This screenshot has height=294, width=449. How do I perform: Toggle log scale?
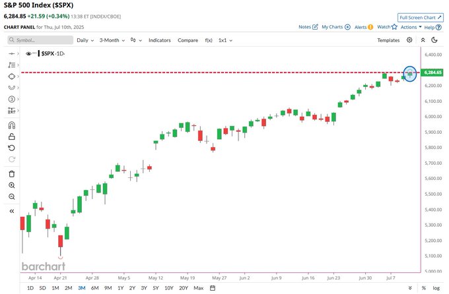pos(436,288)
